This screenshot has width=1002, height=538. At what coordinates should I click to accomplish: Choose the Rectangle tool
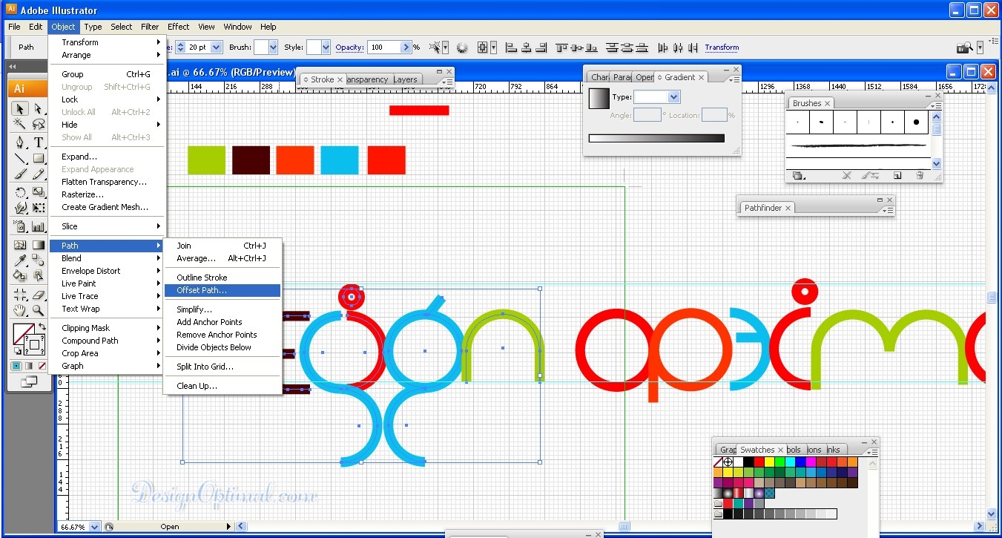pos(38,158)
